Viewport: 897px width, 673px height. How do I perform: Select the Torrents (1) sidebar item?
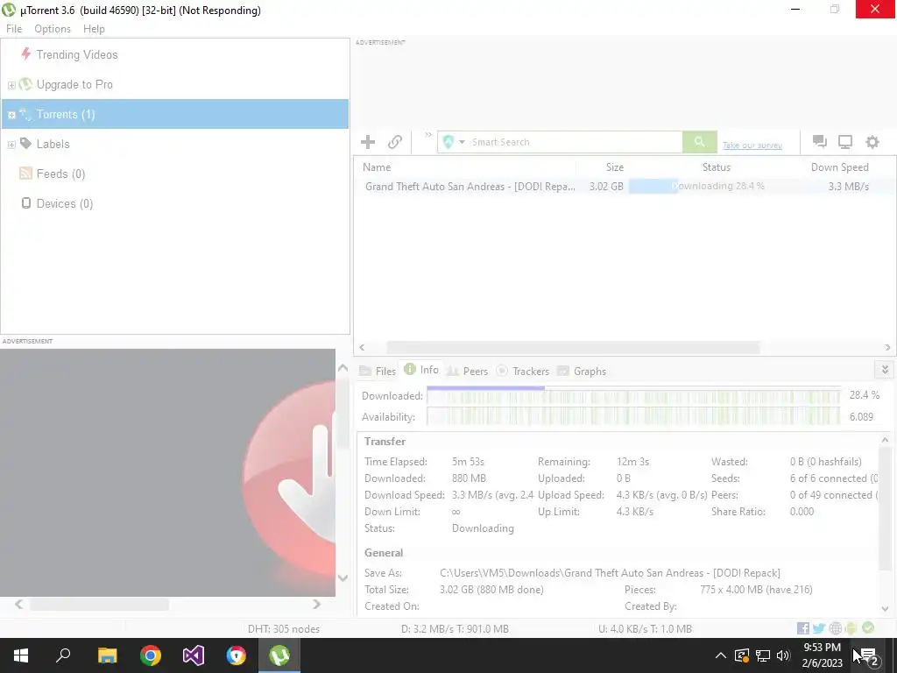(x=174, y=114)
